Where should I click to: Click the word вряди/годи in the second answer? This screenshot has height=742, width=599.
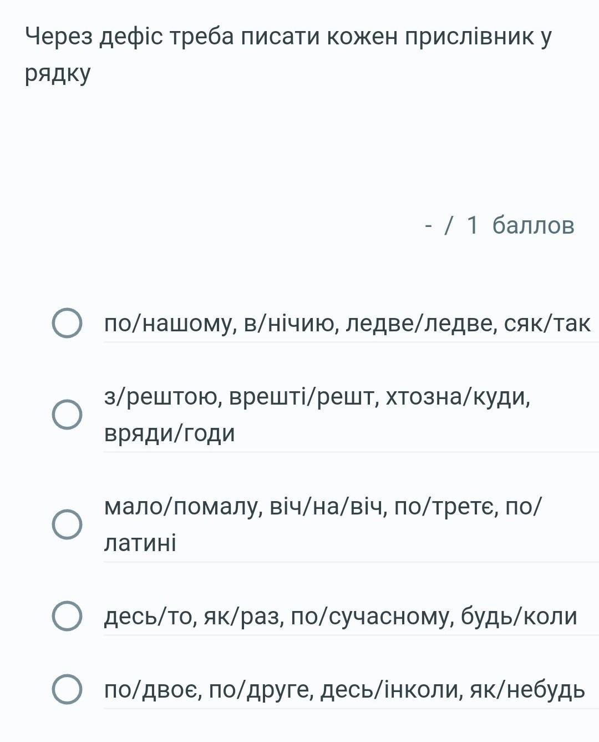[x=170, y=433]
